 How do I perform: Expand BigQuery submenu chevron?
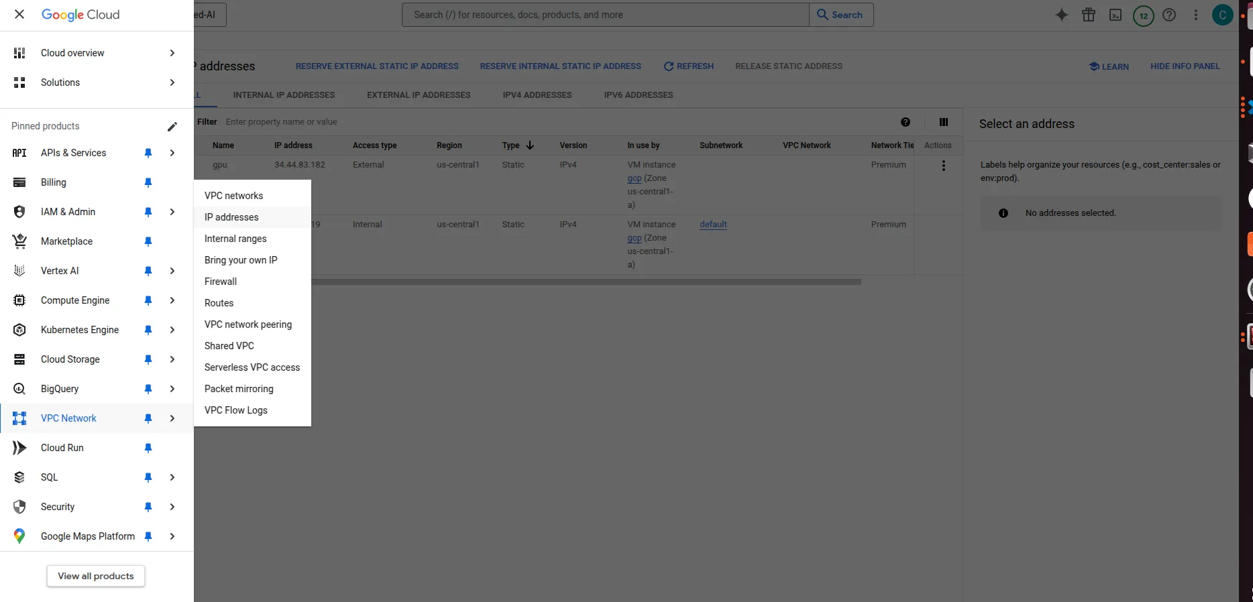[172, 389]
